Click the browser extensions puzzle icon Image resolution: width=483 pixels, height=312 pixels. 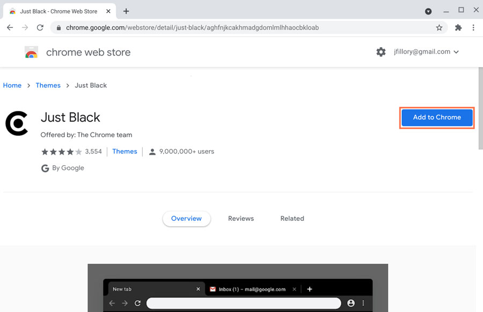[x=458, y=27]
